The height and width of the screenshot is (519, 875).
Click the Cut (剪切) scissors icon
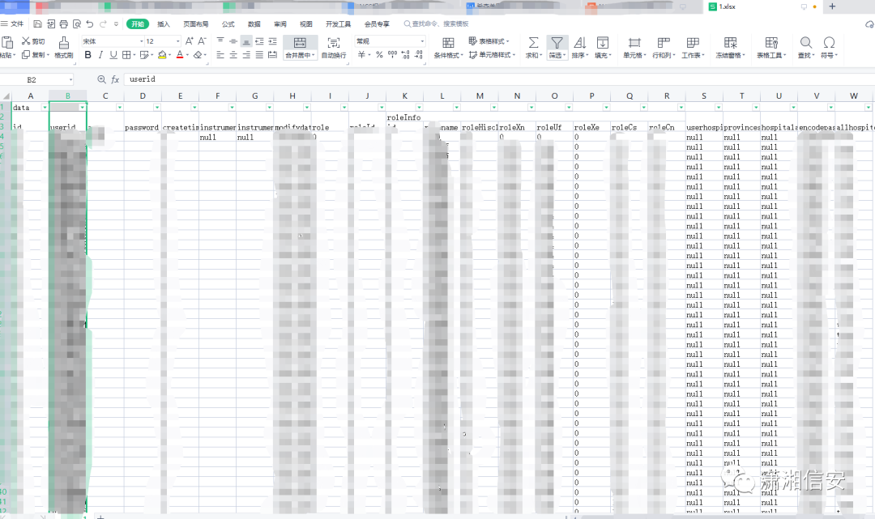26,40
